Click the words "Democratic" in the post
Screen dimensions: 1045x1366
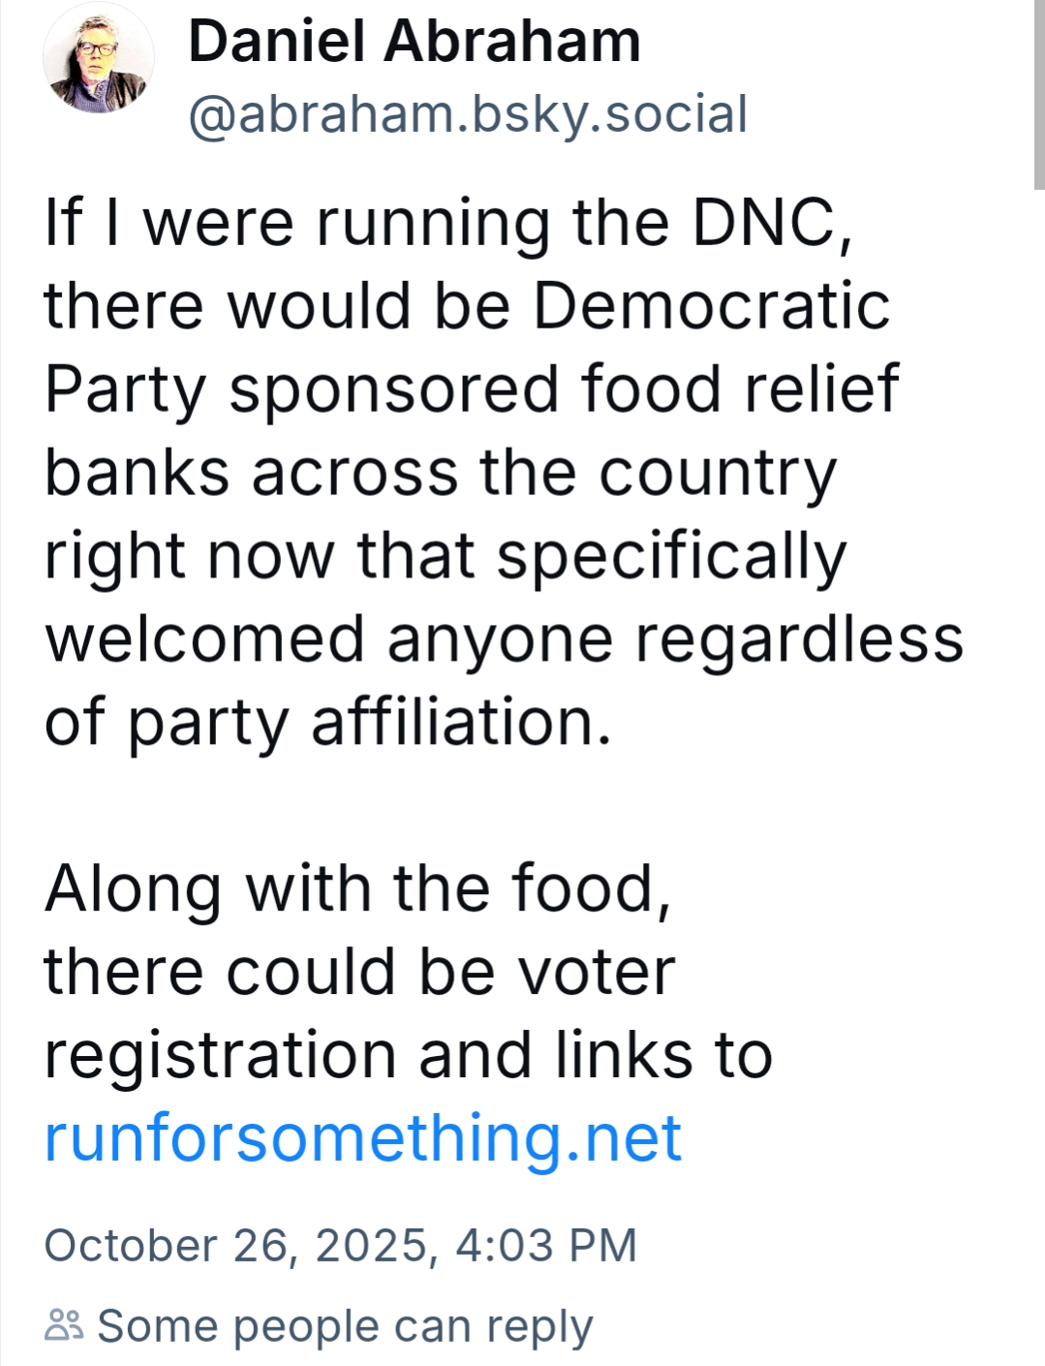coord(711,306)
